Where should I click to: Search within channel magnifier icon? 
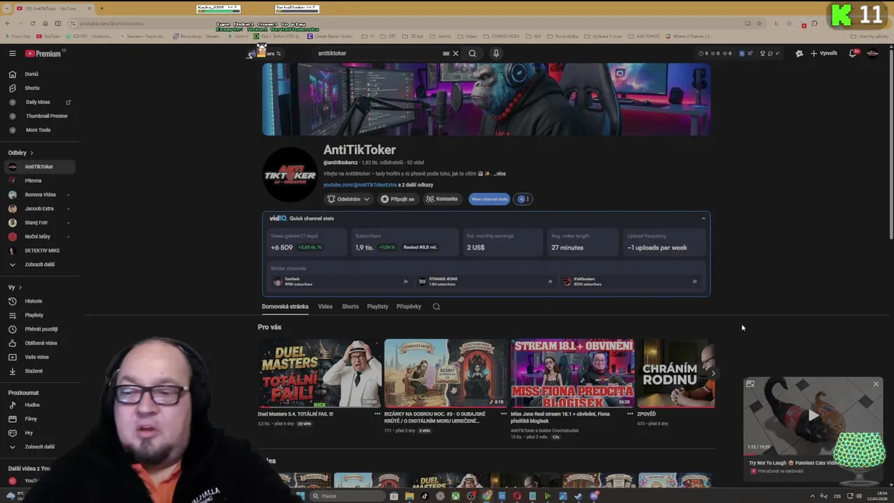click(x=437, y=307)
